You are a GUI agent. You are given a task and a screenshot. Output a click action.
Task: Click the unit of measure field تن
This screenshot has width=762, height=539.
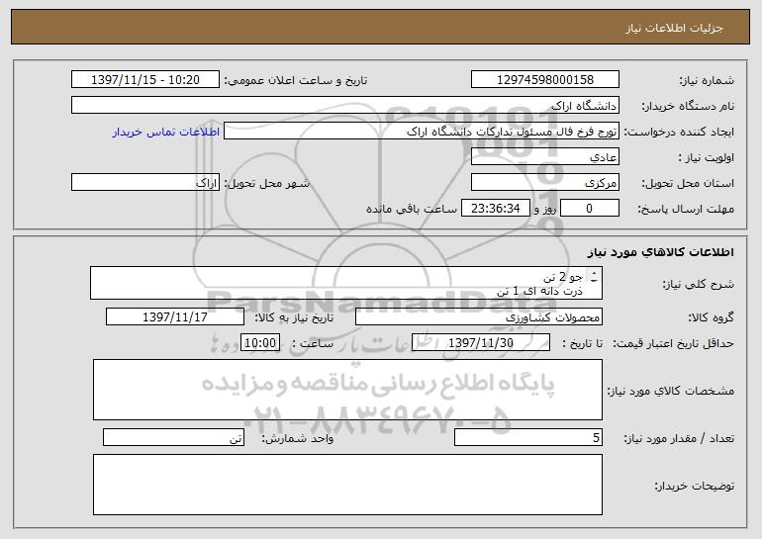(x=173, y=437)
